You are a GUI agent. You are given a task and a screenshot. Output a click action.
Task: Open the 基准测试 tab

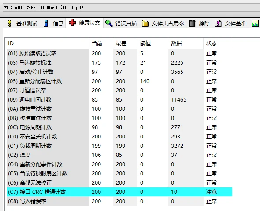point(22,23)
